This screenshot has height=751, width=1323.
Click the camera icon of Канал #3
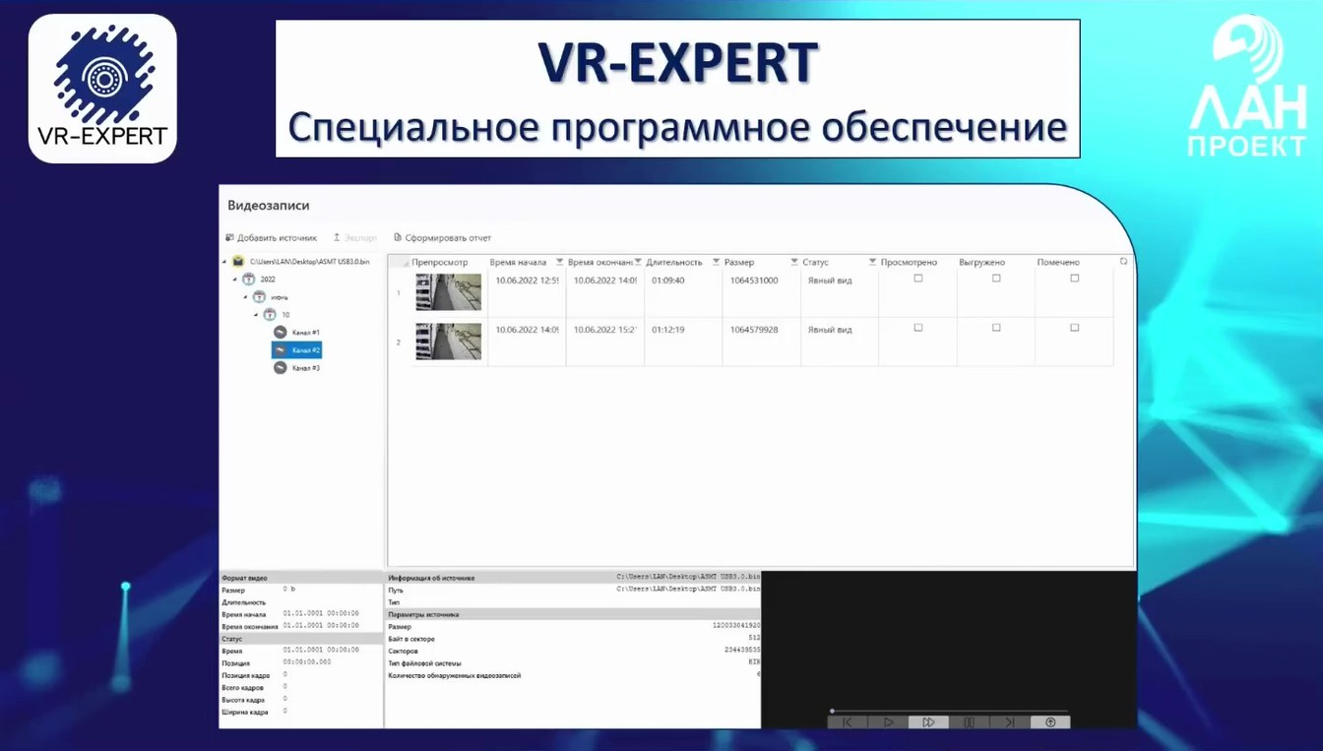coord(281,368)
